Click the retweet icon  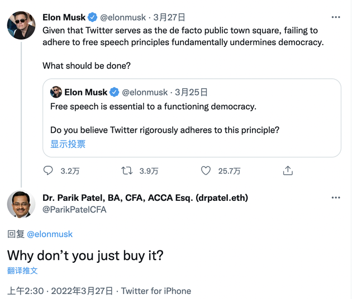click(127, 171)
